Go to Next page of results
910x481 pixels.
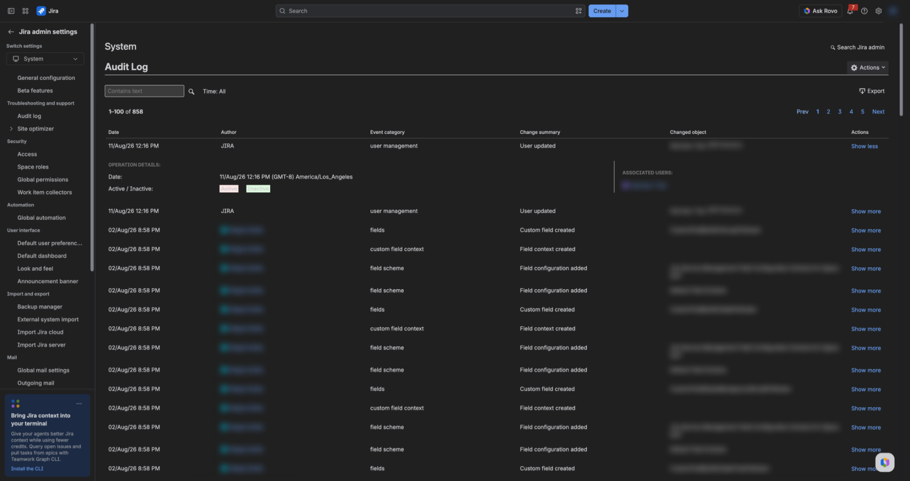pyautogui.click(x=878, y=111)
